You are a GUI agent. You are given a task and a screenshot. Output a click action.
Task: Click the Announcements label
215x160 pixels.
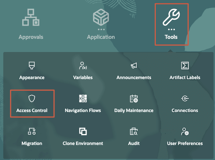point(134,78)
